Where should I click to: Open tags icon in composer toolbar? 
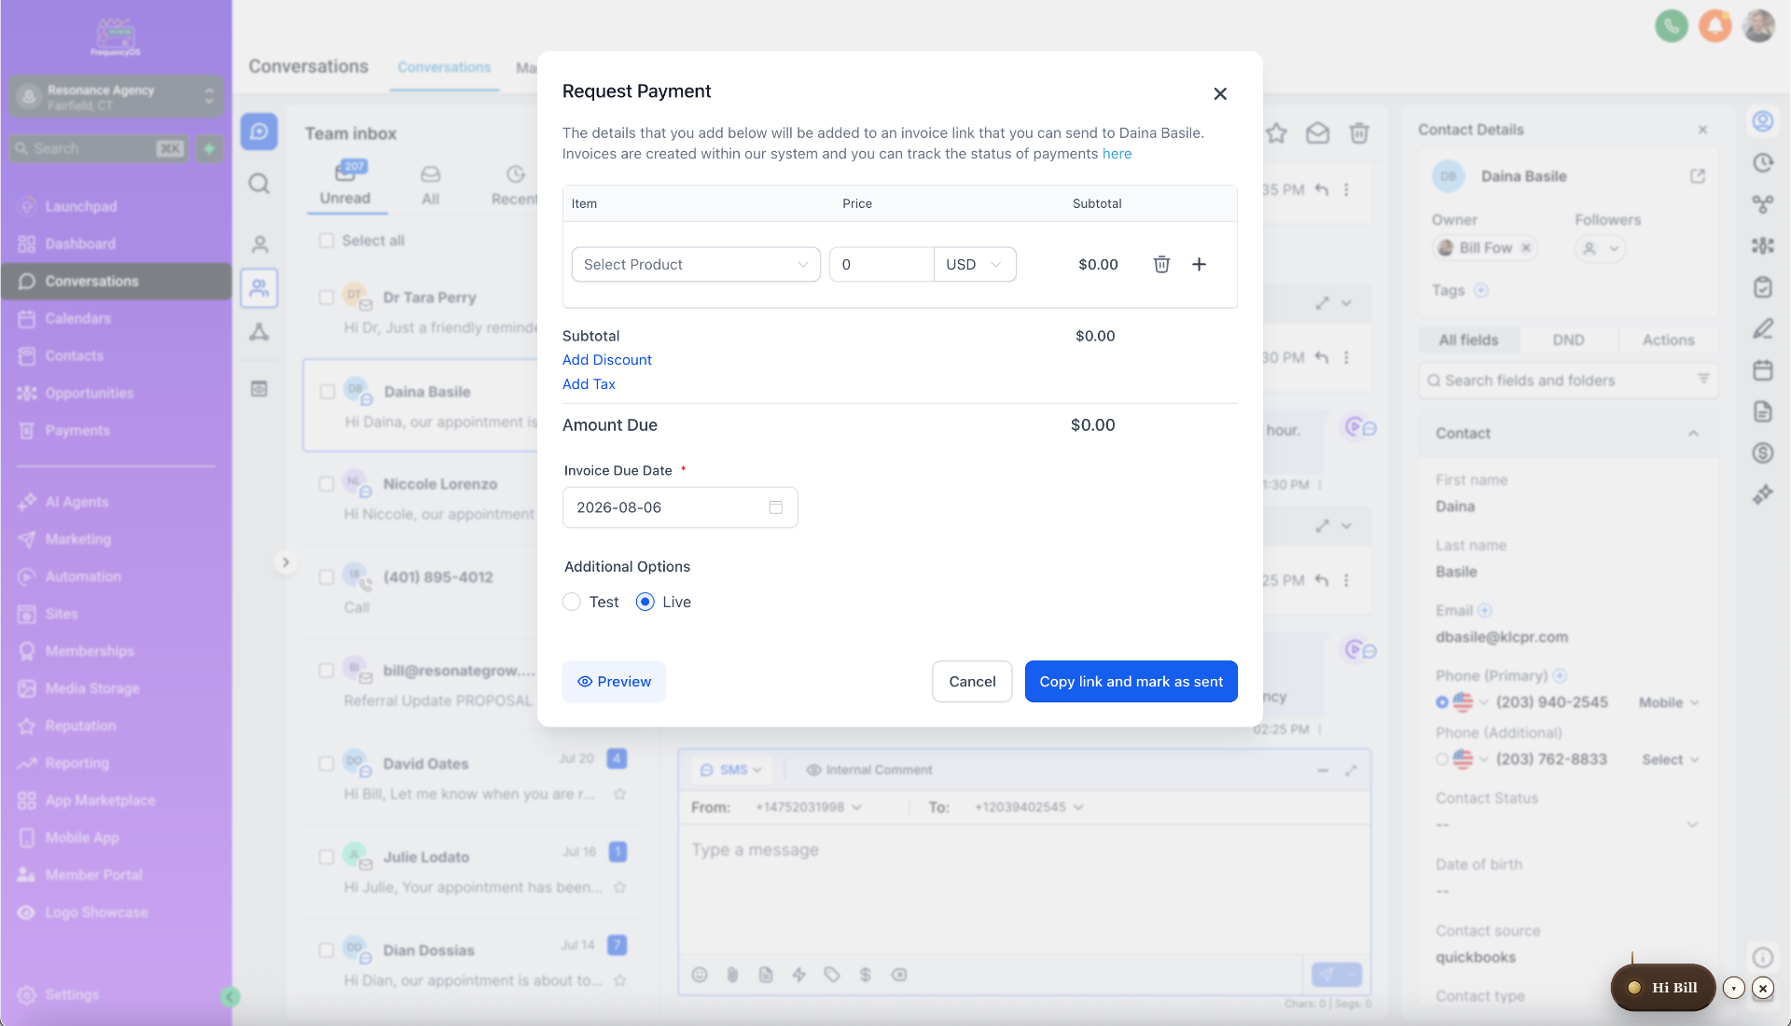click(832, 975)
